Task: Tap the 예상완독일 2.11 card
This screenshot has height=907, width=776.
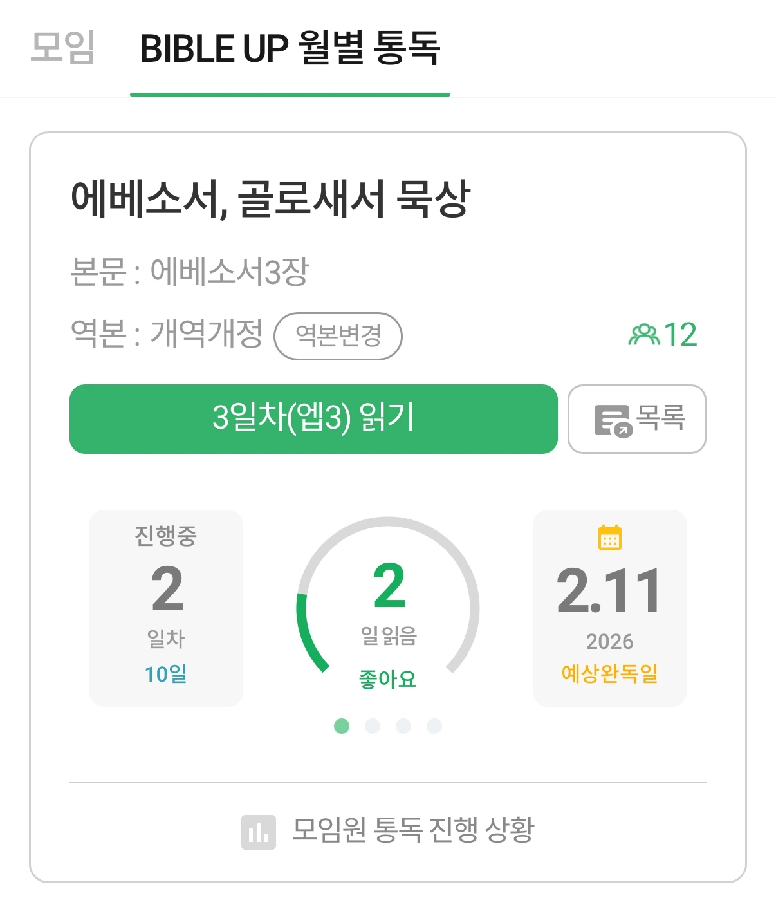Action: tap(609, 608)
